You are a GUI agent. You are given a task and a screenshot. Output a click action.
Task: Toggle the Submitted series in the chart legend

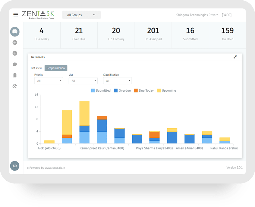pyautogui.click(x=101, y=90)
